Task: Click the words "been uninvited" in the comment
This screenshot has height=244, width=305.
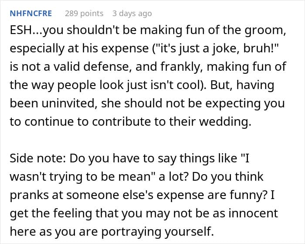Action: (52, 103)
